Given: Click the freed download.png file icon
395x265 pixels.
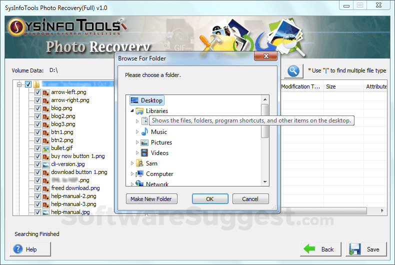Looking at the screenshot, I should 46,188.
